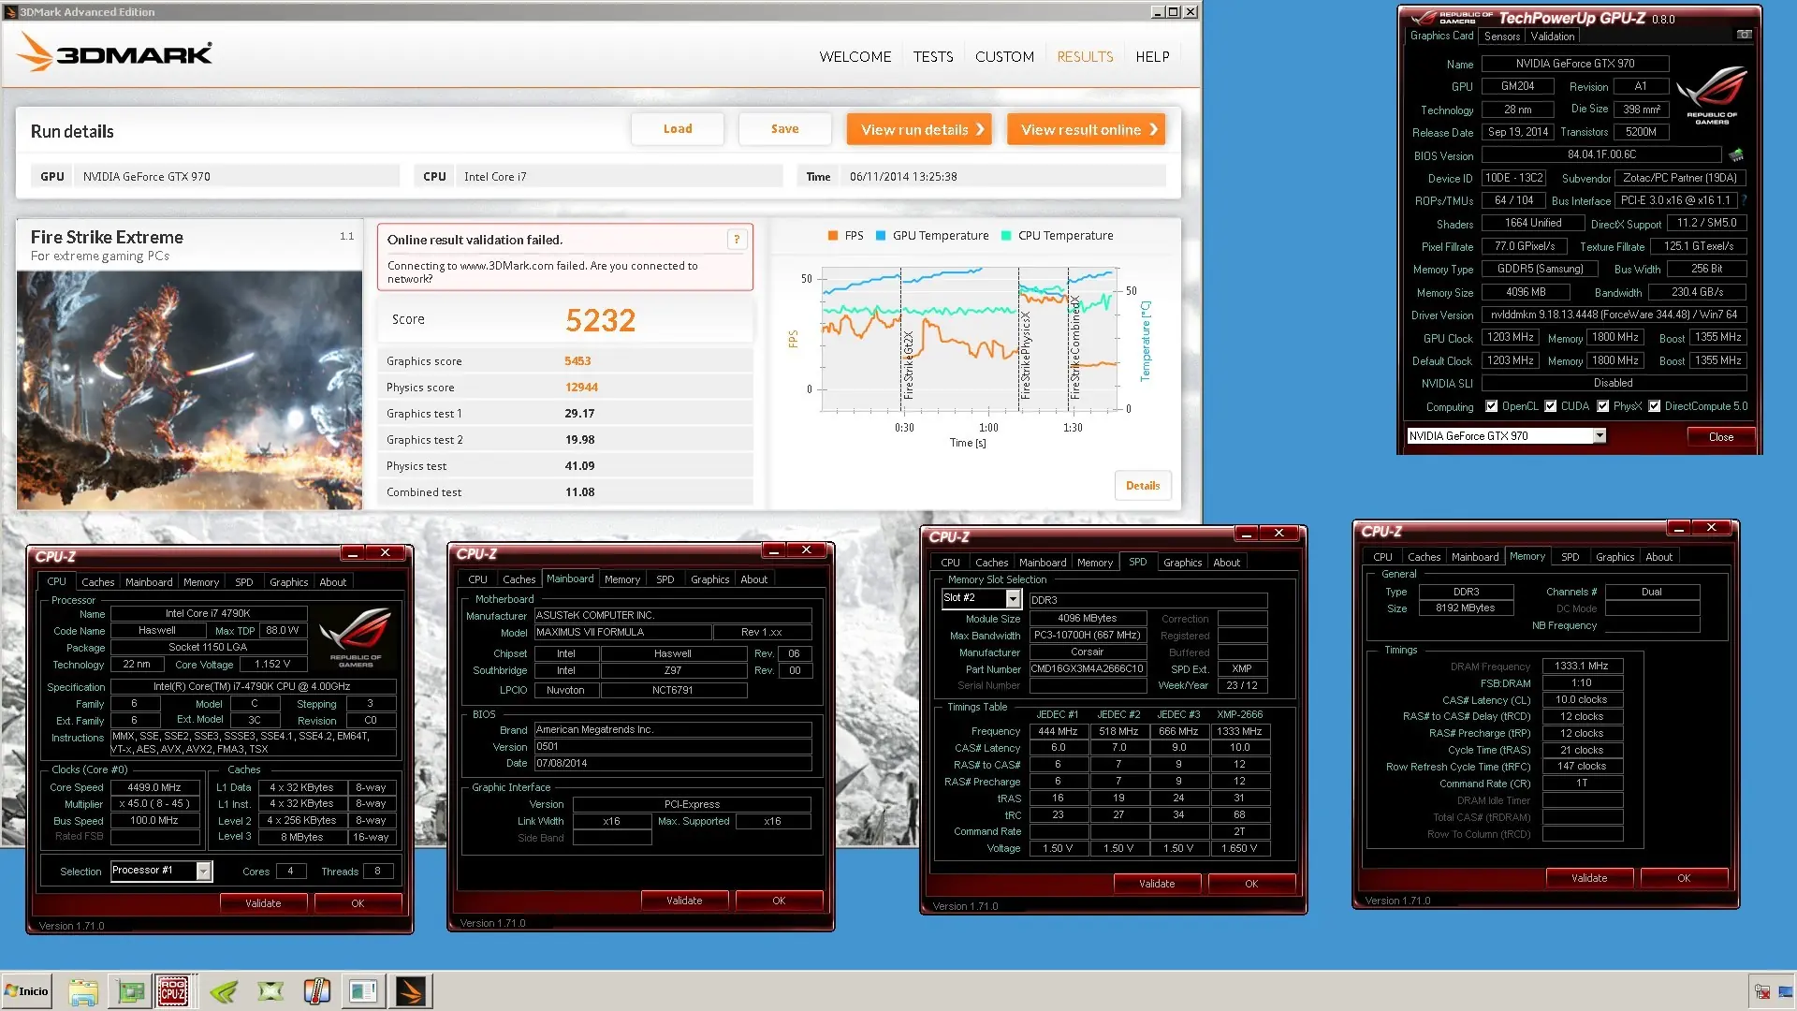The image size is (1797, 1011).
Task: Click the window panel taskbar icon
Action: 364,991
